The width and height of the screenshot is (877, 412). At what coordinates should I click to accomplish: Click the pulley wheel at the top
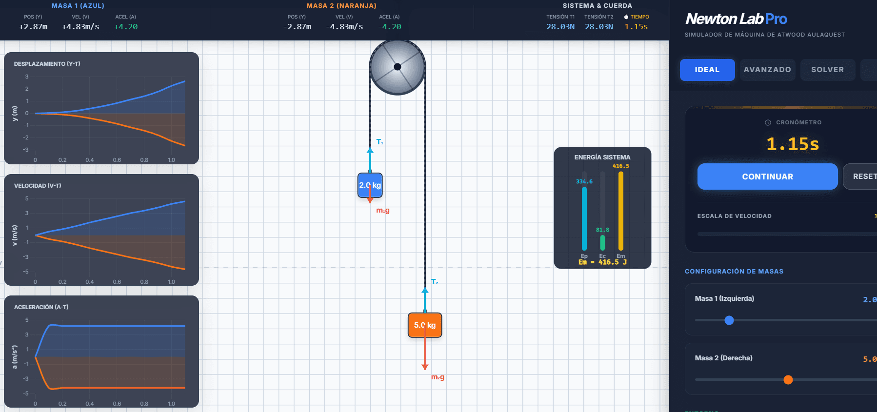click(398, 67)
